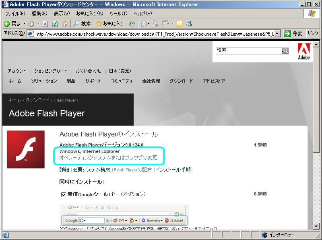Open the ヘルプ(H) menu
322x240 pixels.
coord(143,14)
